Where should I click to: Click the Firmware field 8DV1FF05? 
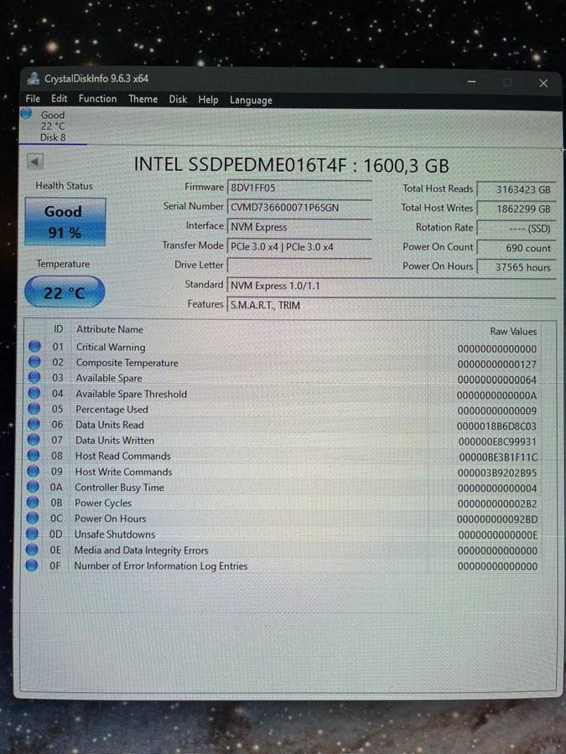[299, 188]
